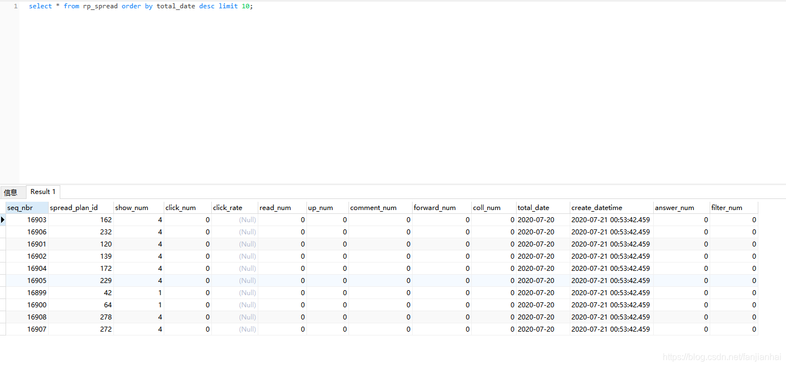
Task: Click spread_plan_id value 172
Action: coord(81,269)
